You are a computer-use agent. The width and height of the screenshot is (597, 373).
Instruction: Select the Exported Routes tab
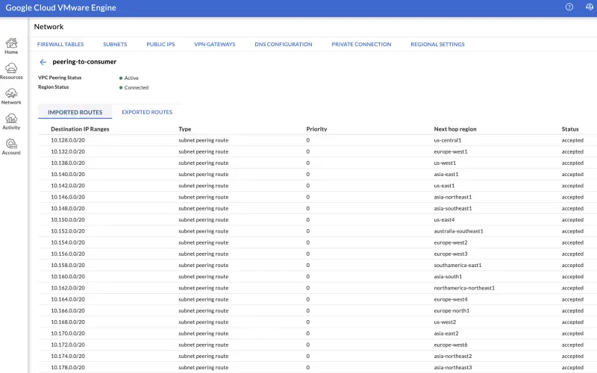click(147, 112)
